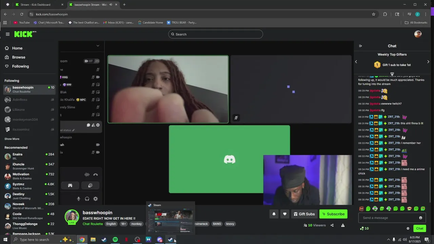Show next top gifter arrow

pos(428,62)
